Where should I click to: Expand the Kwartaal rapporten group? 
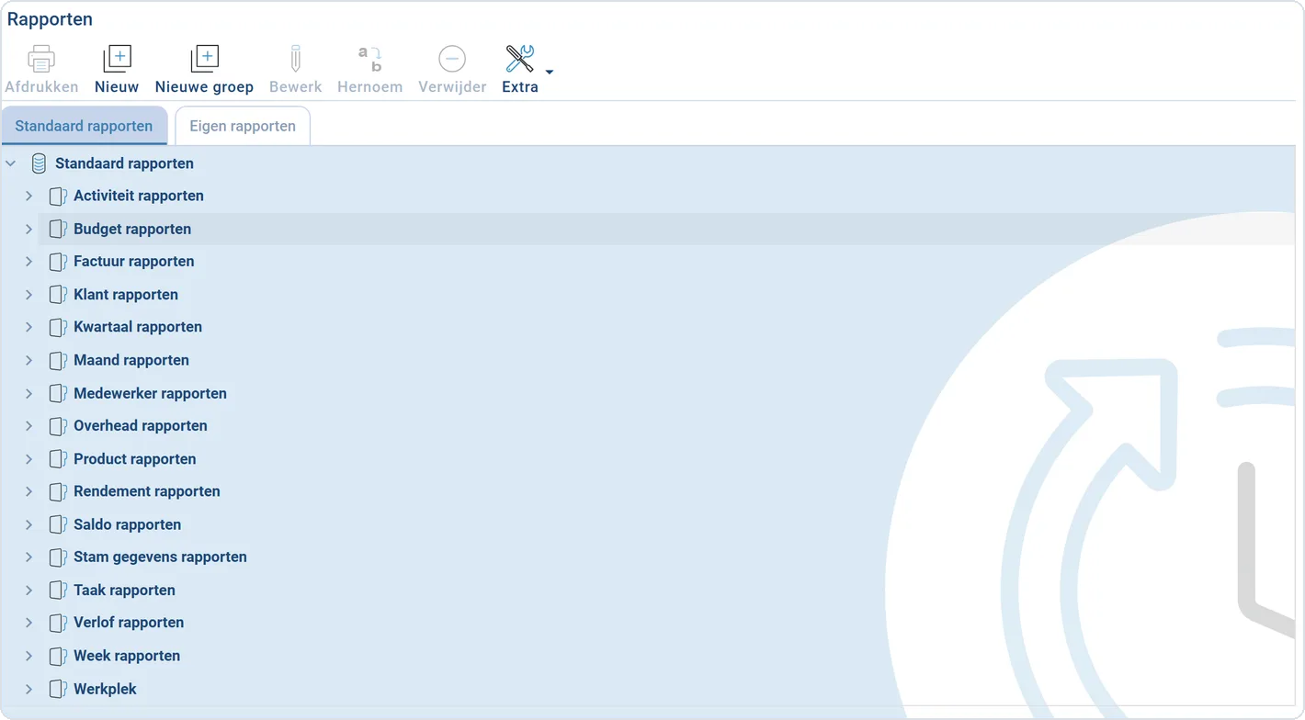coord(28,327)
